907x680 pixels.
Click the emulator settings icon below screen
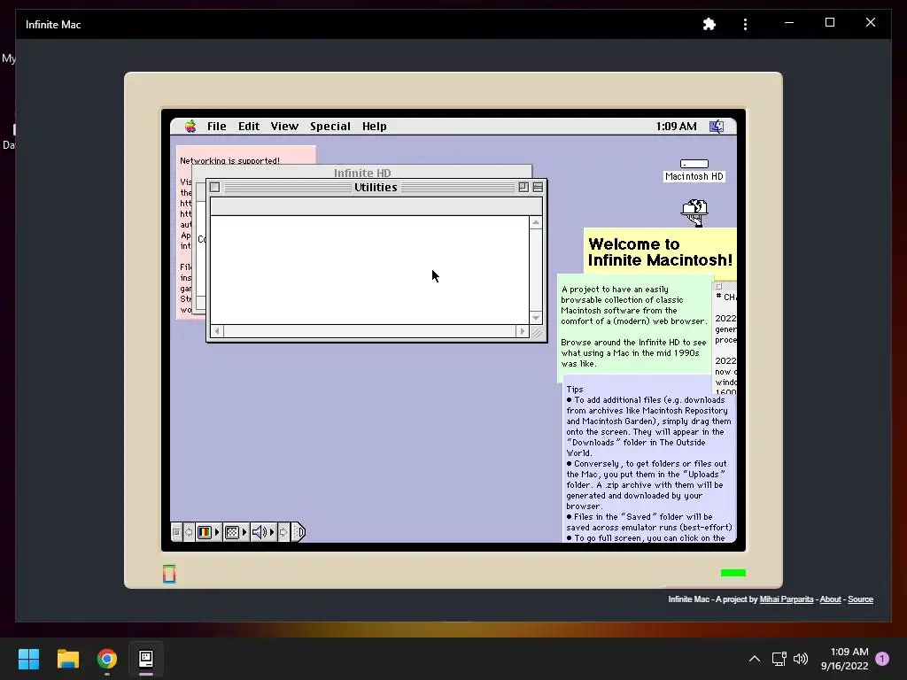[169, 574]
